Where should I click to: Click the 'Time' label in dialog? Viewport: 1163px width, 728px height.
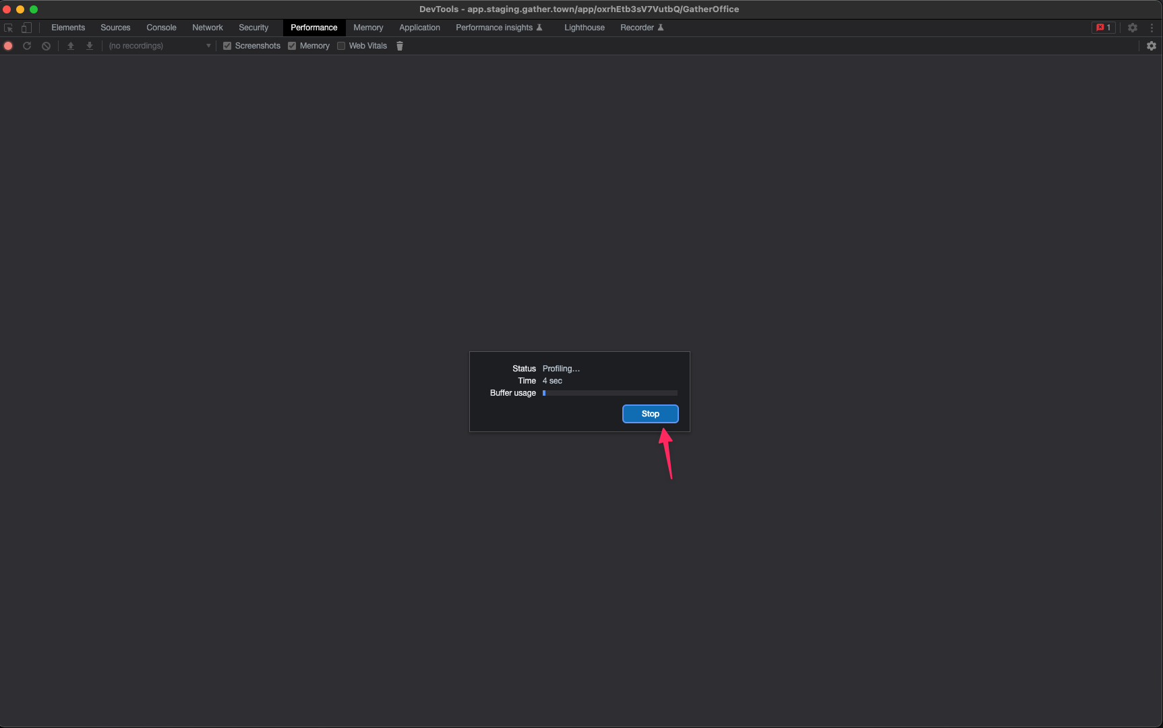tap(527, 381)
